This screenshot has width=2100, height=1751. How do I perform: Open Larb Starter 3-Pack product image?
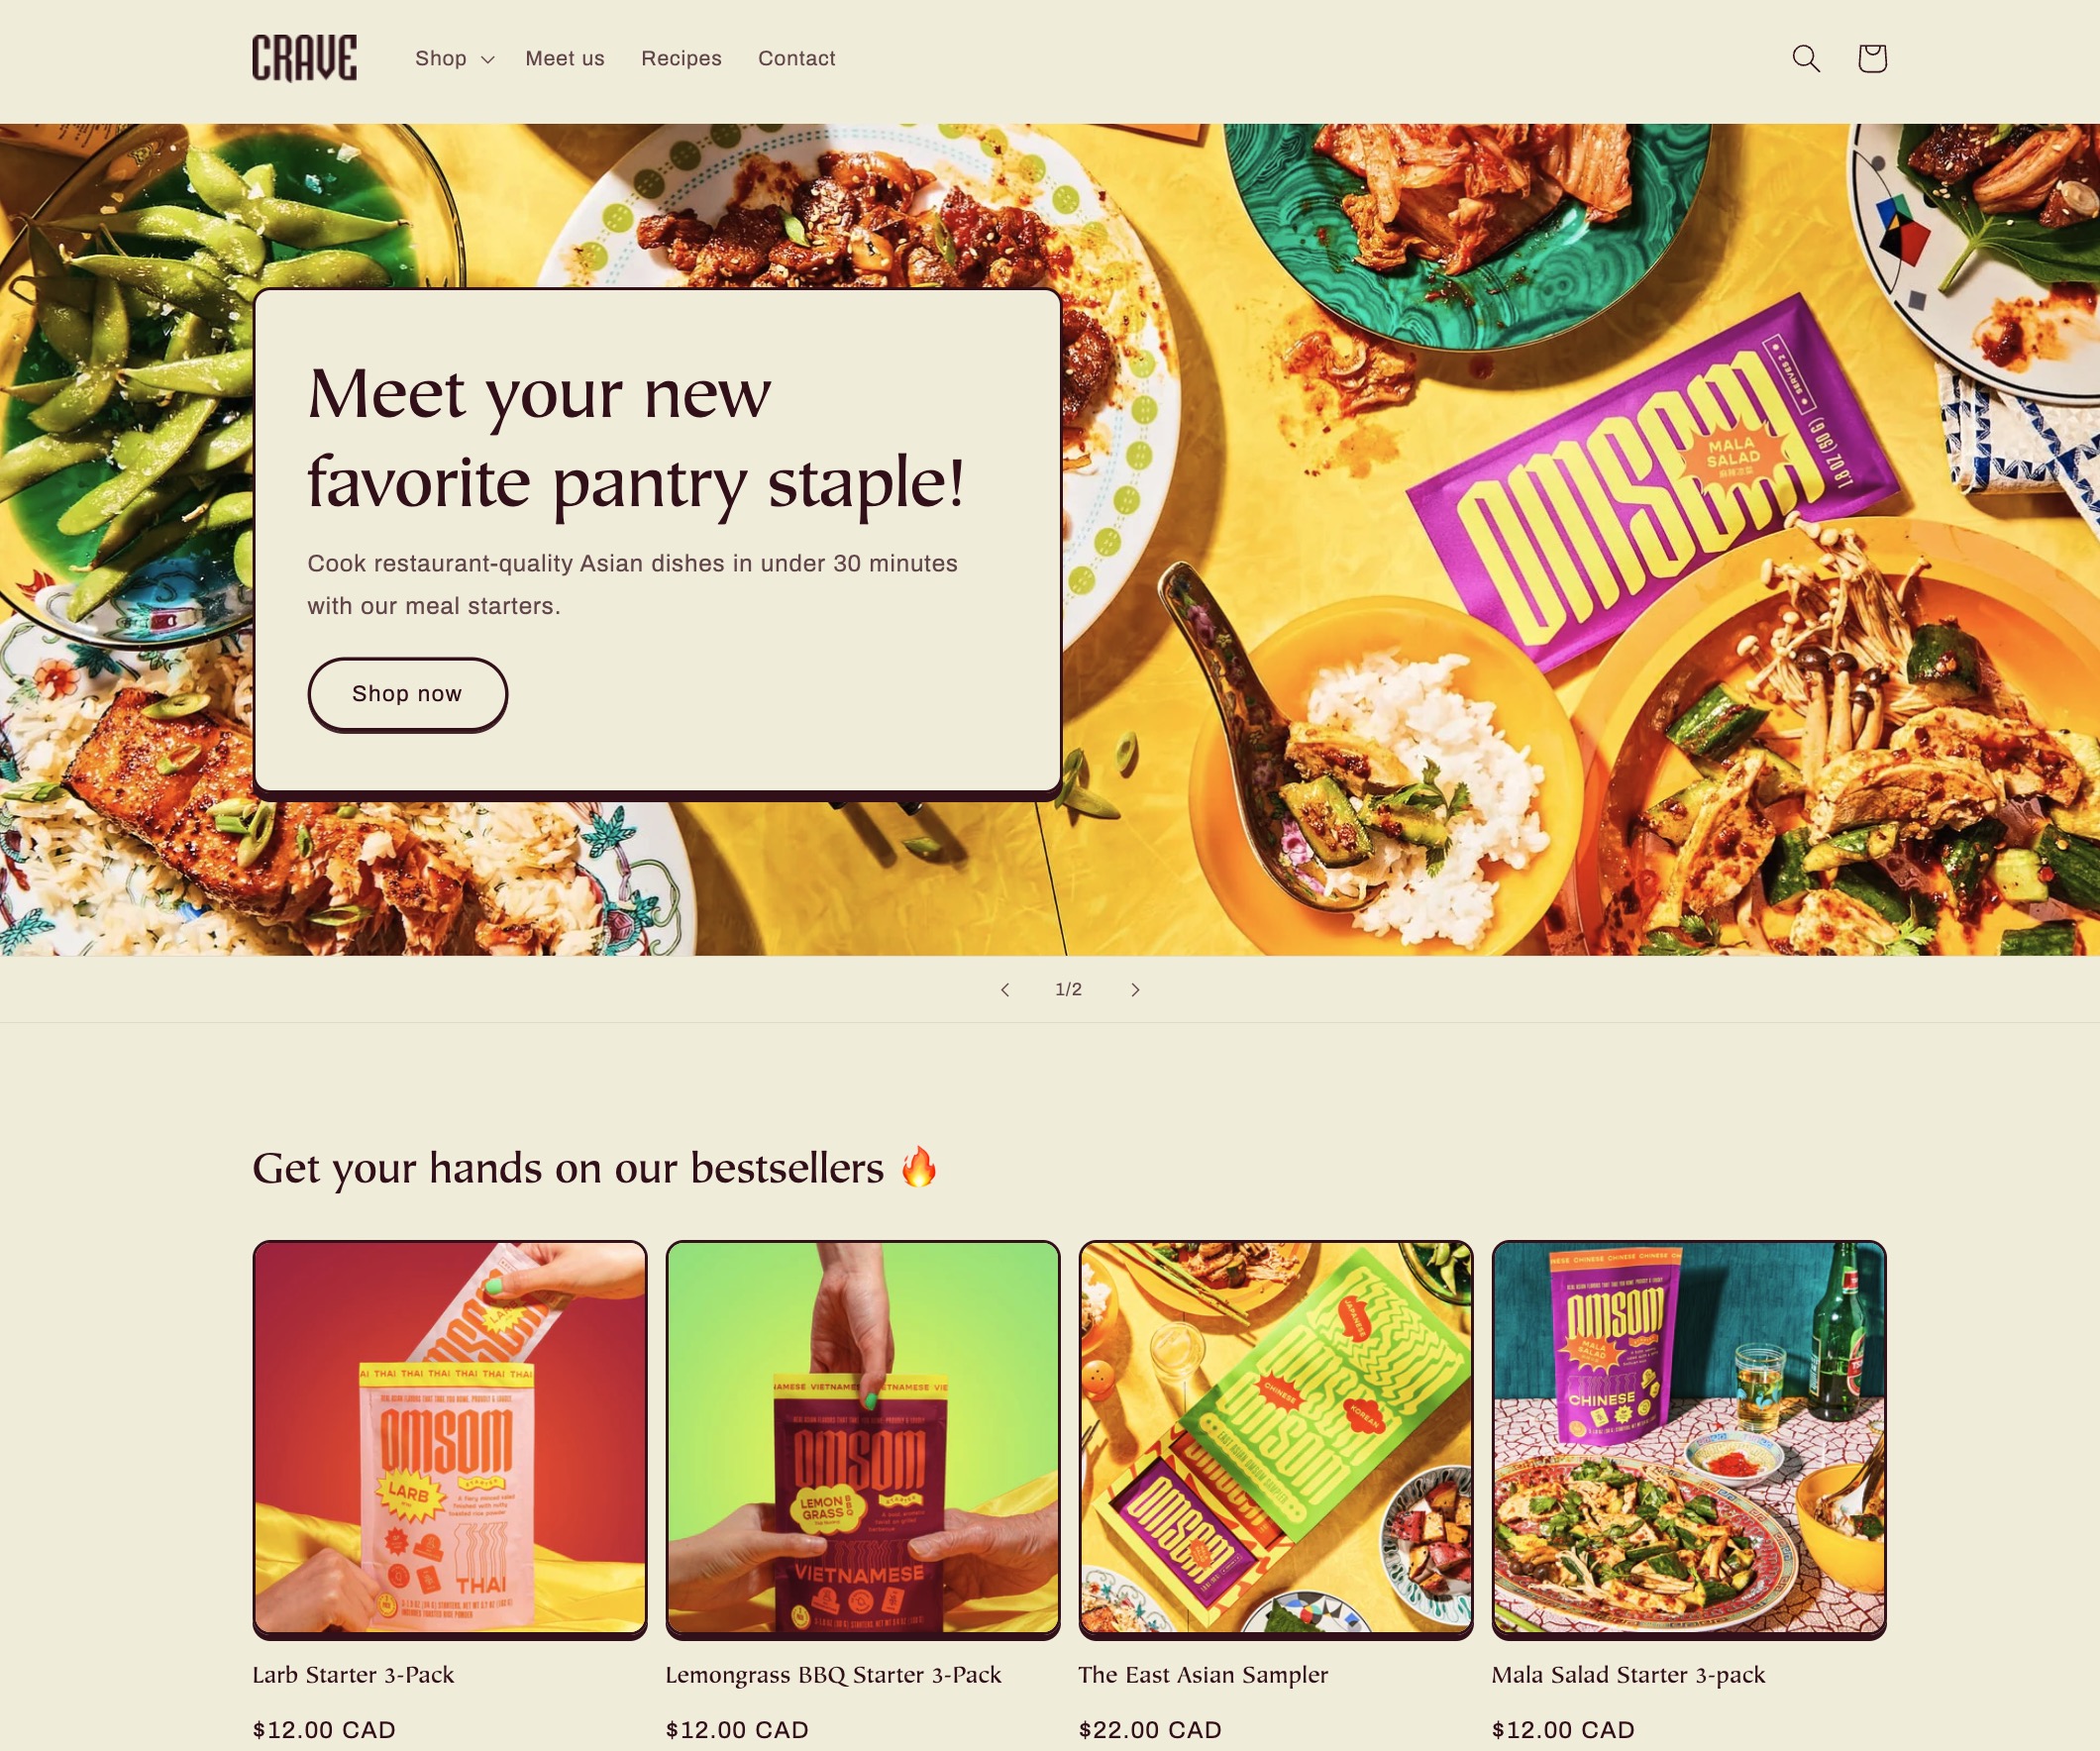pos(450,1438)
